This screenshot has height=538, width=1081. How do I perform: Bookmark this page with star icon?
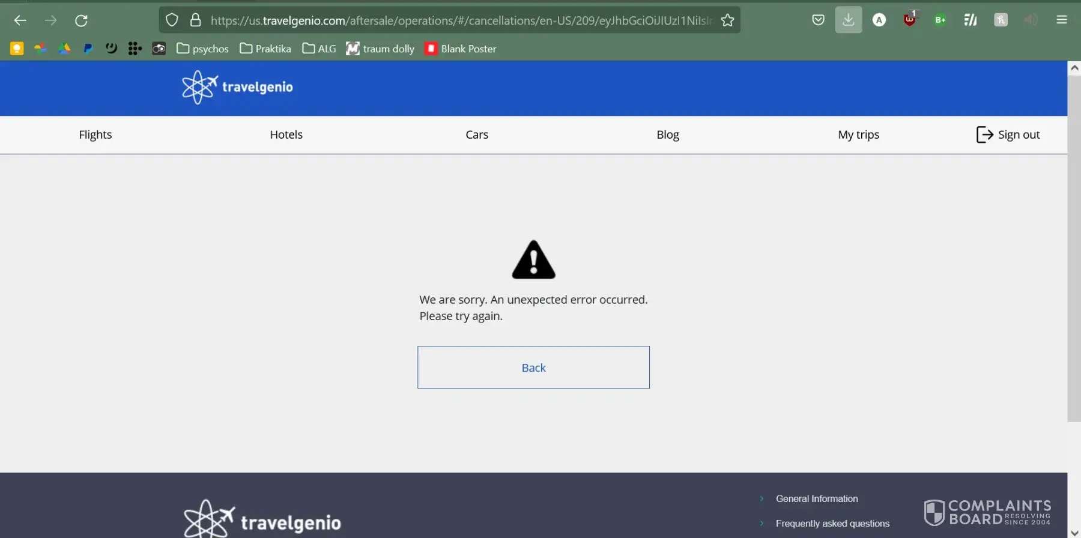tap(727, 20)
